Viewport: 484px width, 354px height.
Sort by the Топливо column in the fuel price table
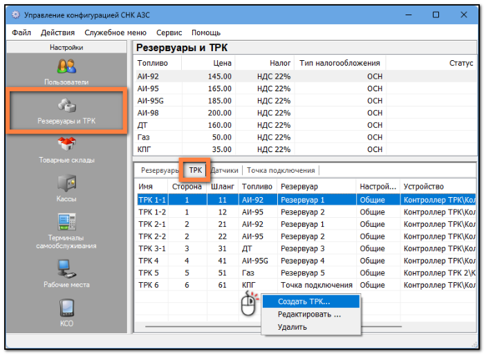tap(158, 63)
